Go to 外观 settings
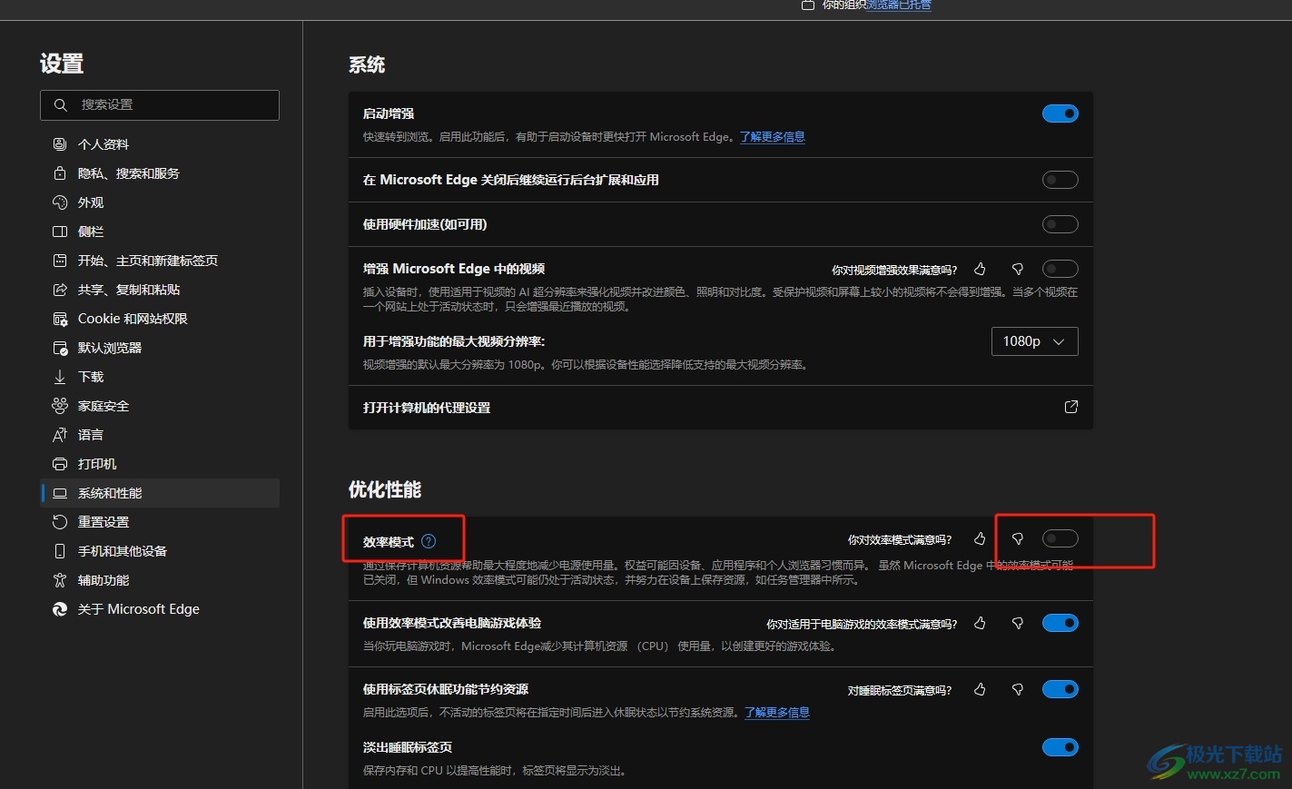 160,202
